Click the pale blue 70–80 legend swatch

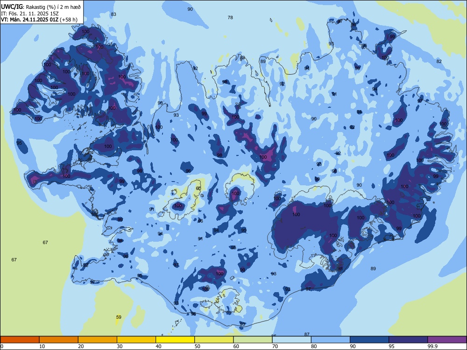click(x=291, y=340)
